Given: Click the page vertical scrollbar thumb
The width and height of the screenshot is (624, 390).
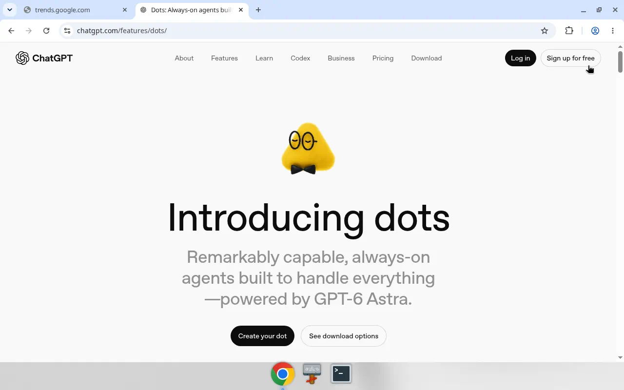Looking at the screenshot, I should point(620,62).
